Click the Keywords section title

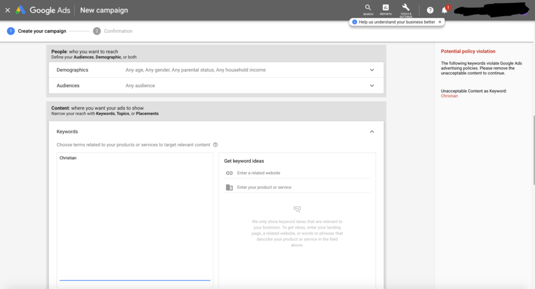coord(67,131)
